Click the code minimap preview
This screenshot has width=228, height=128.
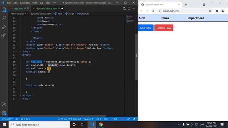[130, 20]
